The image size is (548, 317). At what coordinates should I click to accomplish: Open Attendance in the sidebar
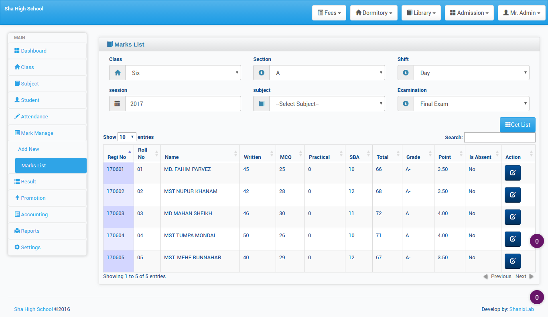(x=47, y=117)
